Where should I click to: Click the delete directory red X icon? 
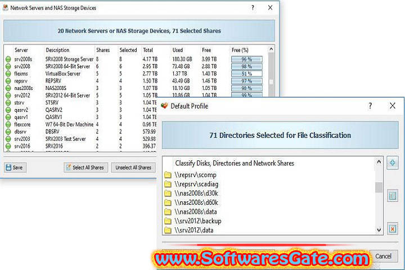393,229
